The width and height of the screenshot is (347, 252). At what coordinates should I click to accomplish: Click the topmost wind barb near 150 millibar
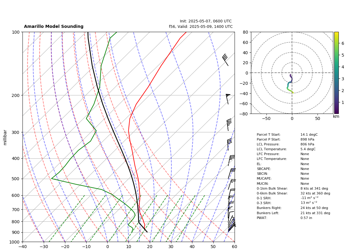(x=225, y=60)
